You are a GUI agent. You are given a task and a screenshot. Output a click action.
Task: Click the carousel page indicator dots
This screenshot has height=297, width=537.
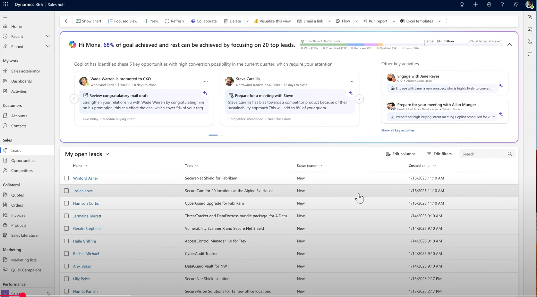click(x=217, y=135)
